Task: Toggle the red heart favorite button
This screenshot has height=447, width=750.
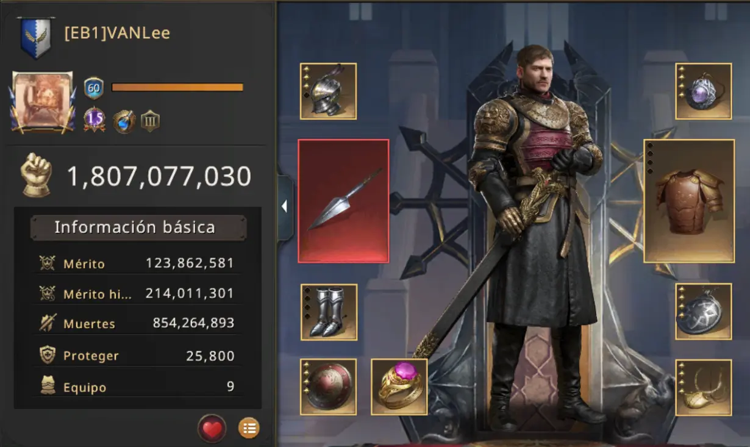Action: point(212,429)
